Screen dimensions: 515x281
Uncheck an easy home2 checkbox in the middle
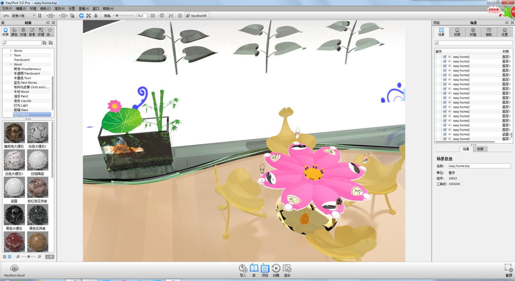click(x=445, y=98)
